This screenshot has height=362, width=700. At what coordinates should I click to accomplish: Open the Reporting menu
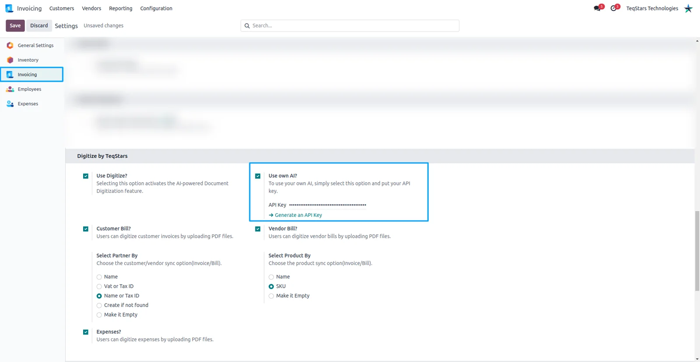pos(121,8)
